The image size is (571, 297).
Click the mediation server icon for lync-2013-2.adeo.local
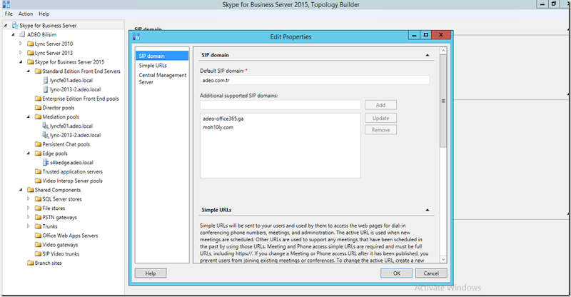click(x=46, y=135)
